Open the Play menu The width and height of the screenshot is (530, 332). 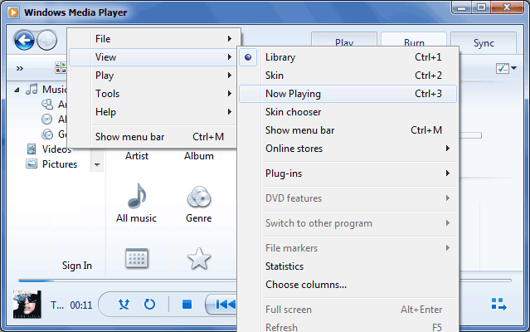(153, 76)
